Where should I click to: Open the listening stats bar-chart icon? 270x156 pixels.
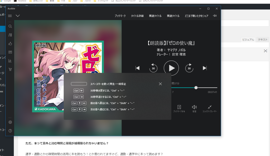(10, 61)
